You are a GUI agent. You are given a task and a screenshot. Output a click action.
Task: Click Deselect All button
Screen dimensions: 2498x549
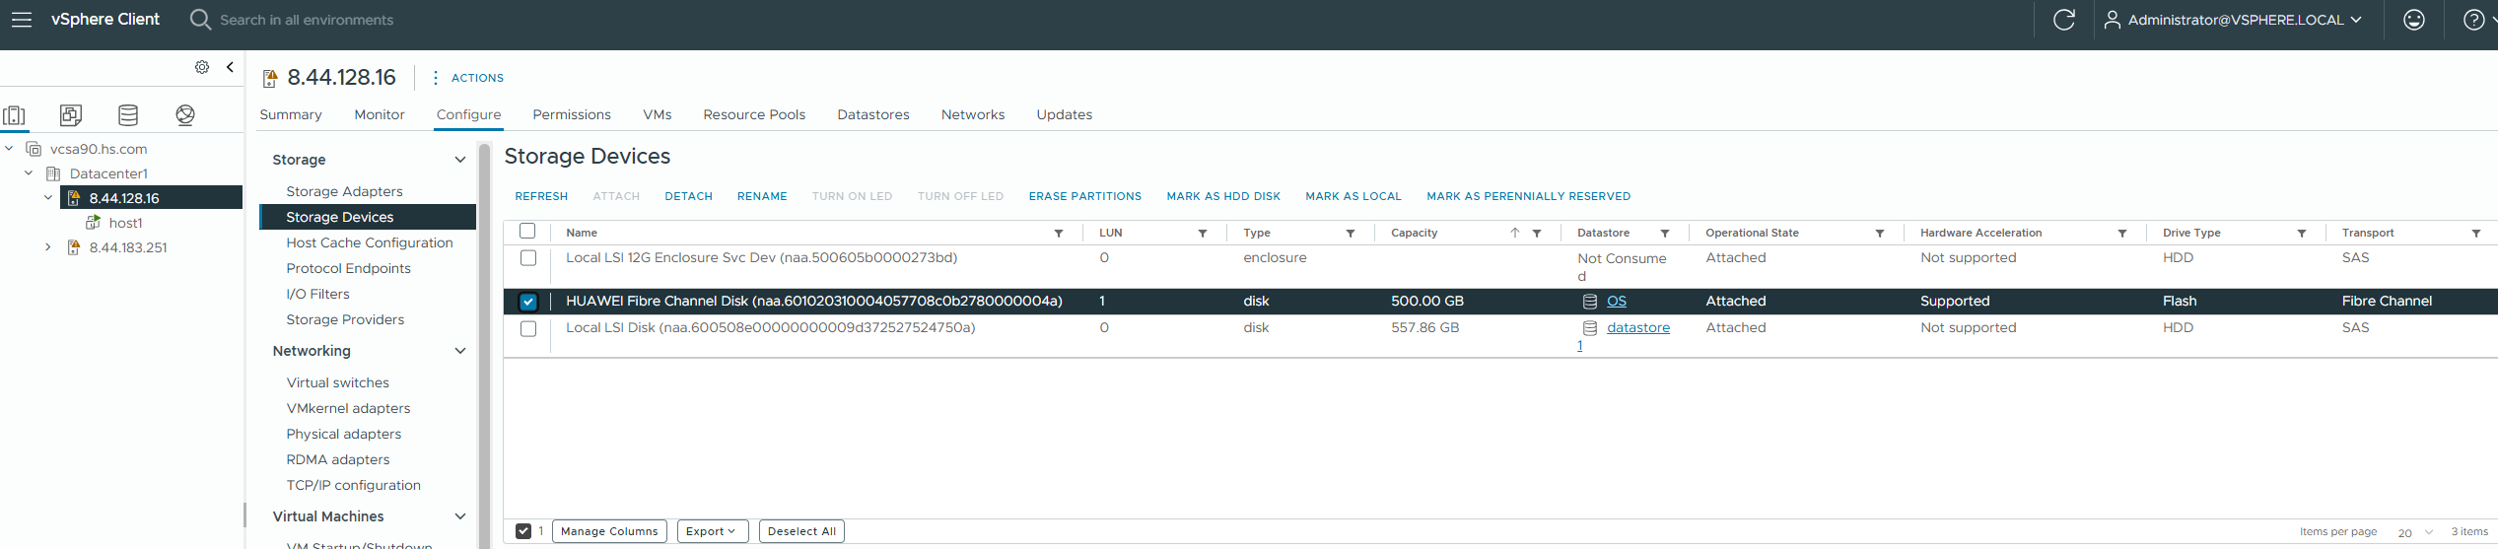point(801,531)
